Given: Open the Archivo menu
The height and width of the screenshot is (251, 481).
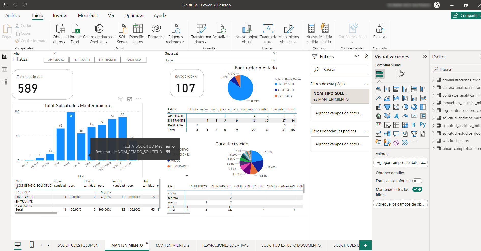Looking at the screenshot, I should click(x=13, y=15).
